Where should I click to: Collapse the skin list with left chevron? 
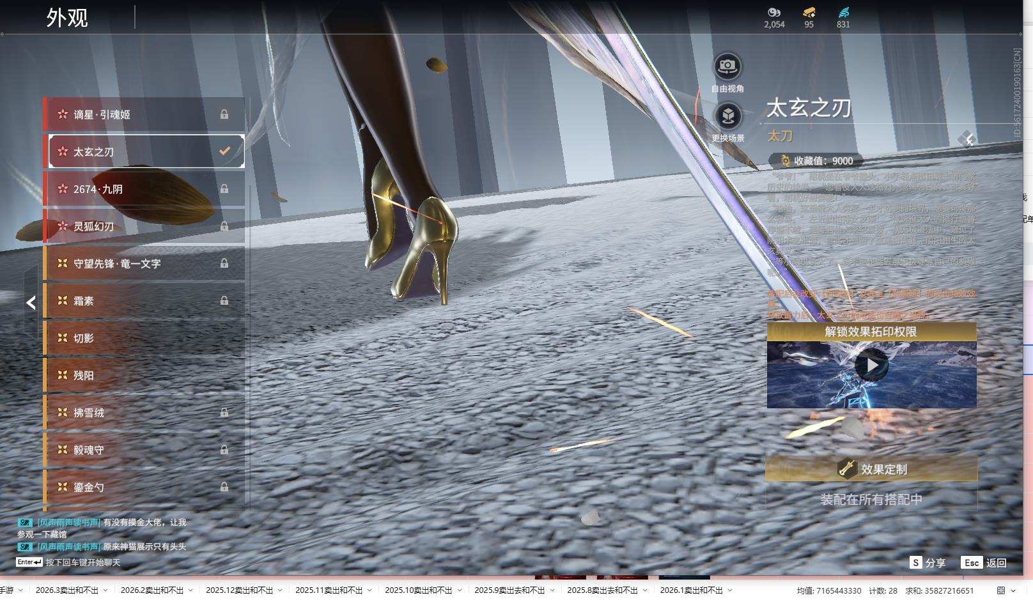[31, 302]
